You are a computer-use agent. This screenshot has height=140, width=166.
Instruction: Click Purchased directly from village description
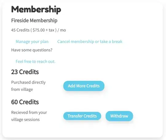[28, 86]
